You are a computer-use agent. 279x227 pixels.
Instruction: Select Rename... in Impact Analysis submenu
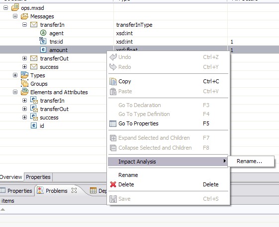(251, 161)
